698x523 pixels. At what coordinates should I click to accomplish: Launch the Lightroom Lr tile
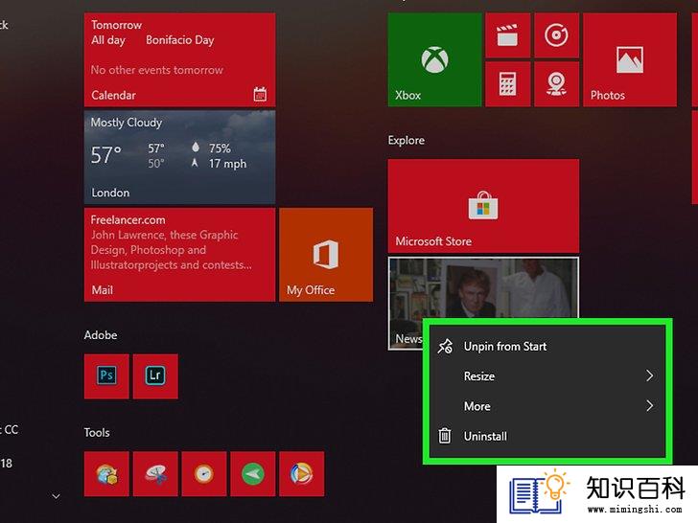coord(155,376)
